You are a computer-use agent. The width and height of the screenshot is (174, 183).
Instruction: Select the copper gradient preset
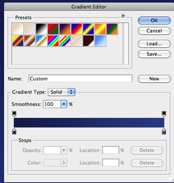[30, 41]
